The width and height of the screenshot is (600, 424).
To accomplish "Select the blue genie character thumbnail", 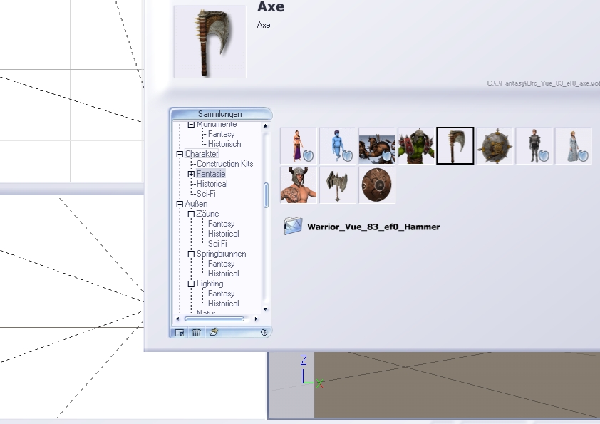I will [338, 146].
